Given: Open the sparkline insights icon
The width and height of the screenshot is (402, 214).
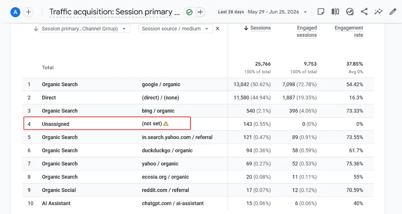Looking at the screenshot, I should [379, 12].
